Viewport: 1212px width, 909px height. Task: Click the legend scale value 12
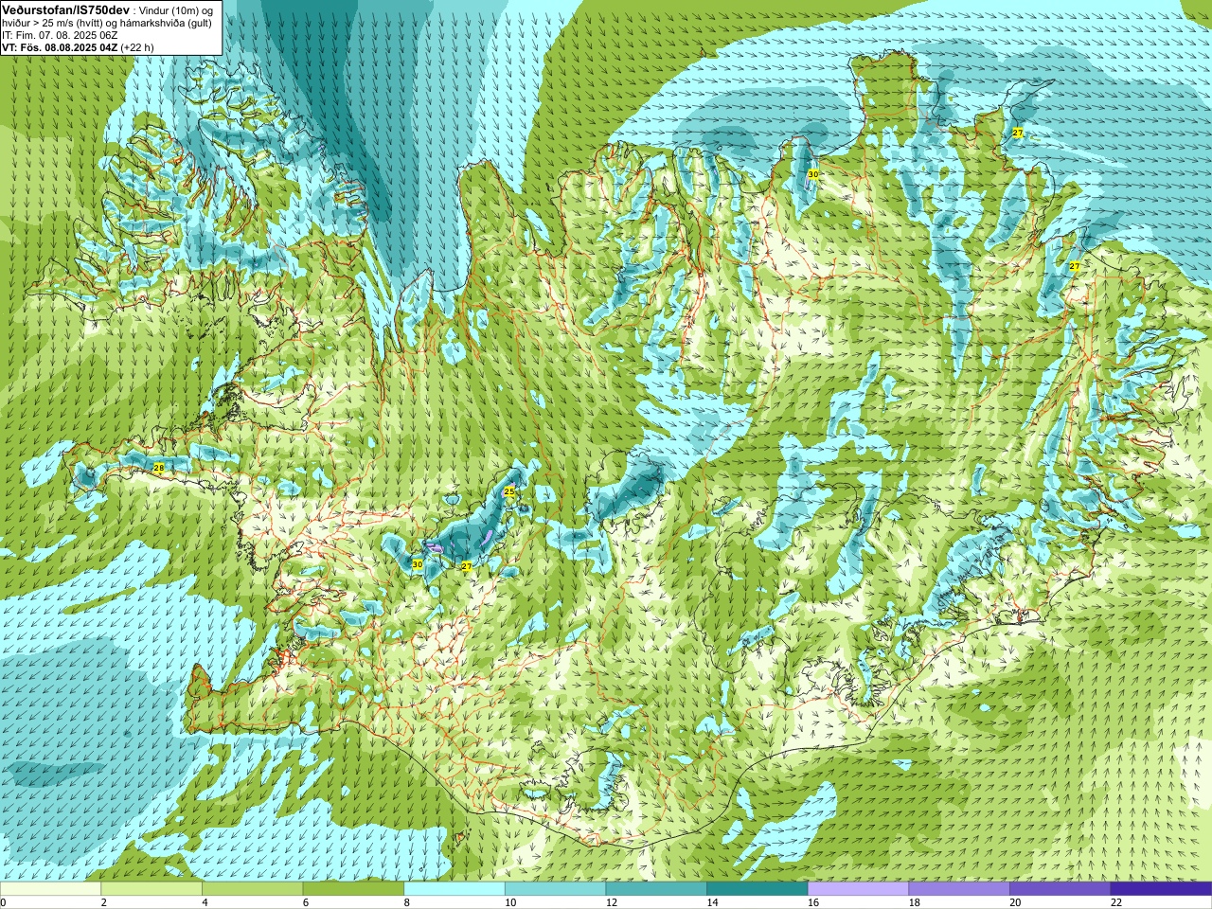pyautogui.click(x=612, y=902)
